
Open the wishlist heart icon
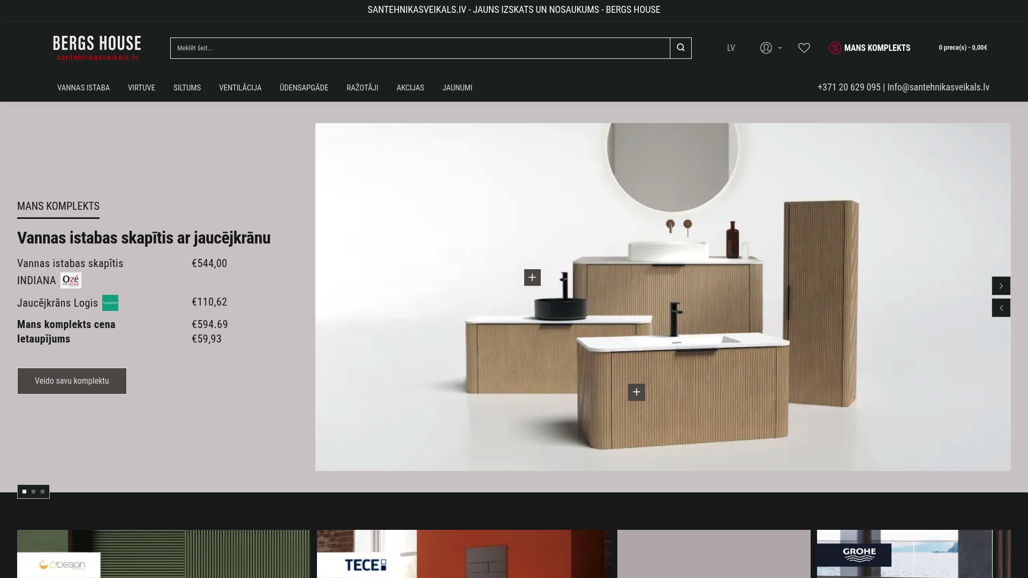click(x=804, y=48)
